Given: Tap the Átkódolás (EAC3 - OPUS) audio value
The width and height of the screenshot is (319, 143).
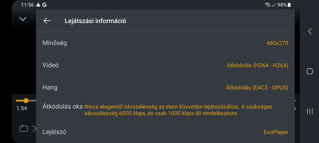Looking at the screenshot, I should tap(257, 88).
